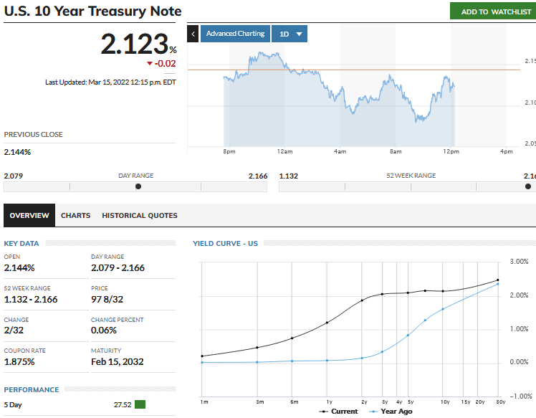The height and width of the screenshot is (418, 536).
Task: Add note with Add to Watchlist button
Action: pos(493,11)
